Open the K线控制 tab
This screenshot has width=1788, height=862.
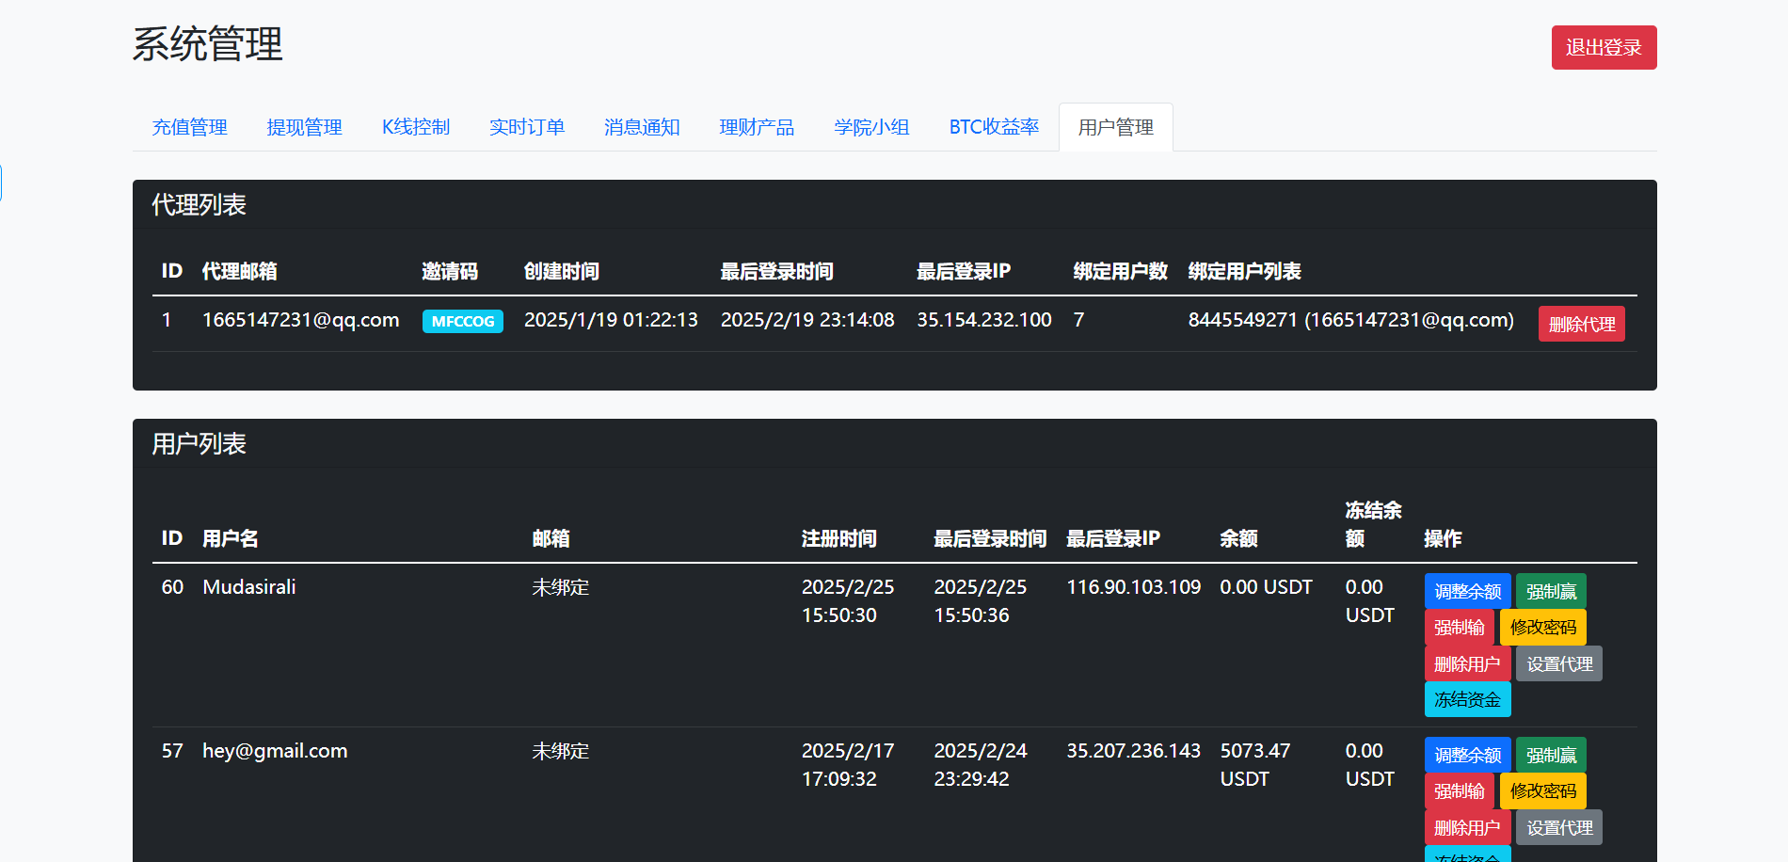(x=416, y=127)
